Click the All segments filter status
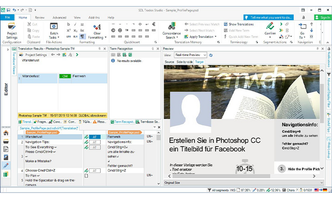This screenshot has height=199, width=332. coord(218,190)
